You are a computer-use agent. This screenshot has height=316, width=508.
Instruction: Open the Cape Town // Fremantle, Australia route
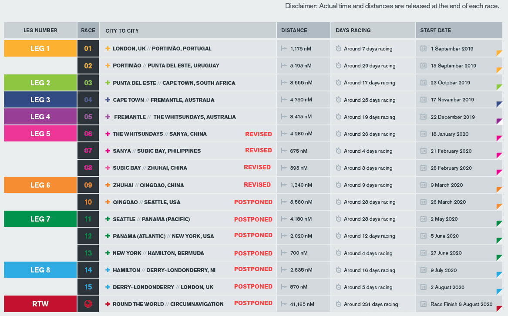[164, 100]
